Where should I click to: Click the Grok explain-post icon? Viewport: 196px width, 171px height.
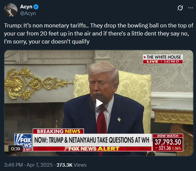pyautogui.click(x=180, y=8)
